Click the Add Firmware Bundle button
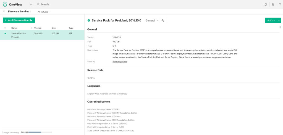Image resolution: width=283 pixels, height=135 pixels. pos(19,20)
